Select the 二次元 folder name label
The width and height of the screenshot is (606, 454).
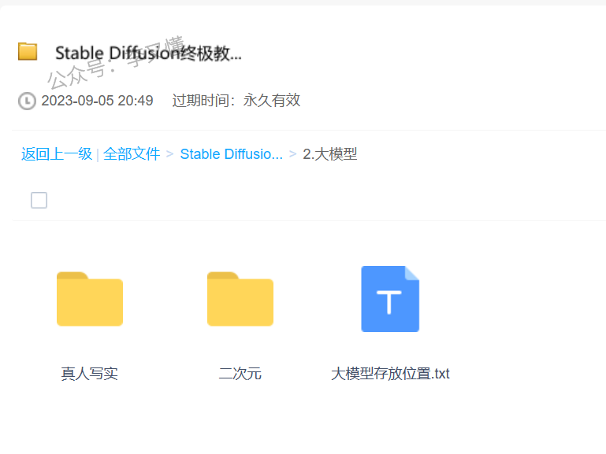pos(240,374)
